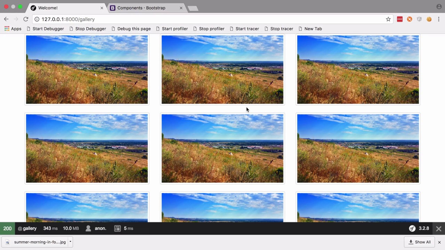Click the second-row right gallery image
The height and width of the screenshot is (250, 445).
click(358, 148)
